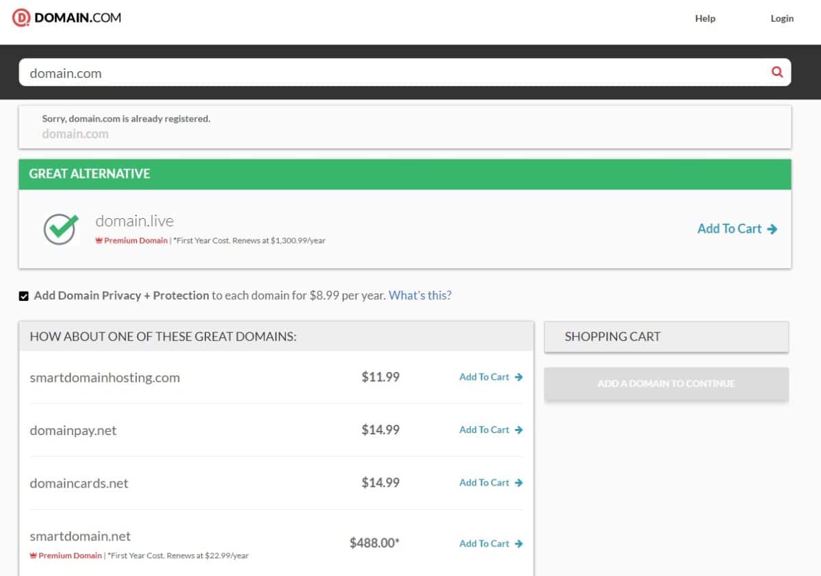This screenshot has width=821, height=576.
Task: Click the arrow icon beside domaincards.net's Add To Cart
Action: click(x=519, y=482)
